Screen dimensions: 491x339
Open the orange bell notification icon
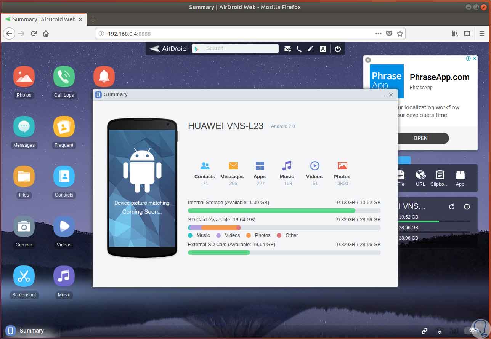(104, 77)
